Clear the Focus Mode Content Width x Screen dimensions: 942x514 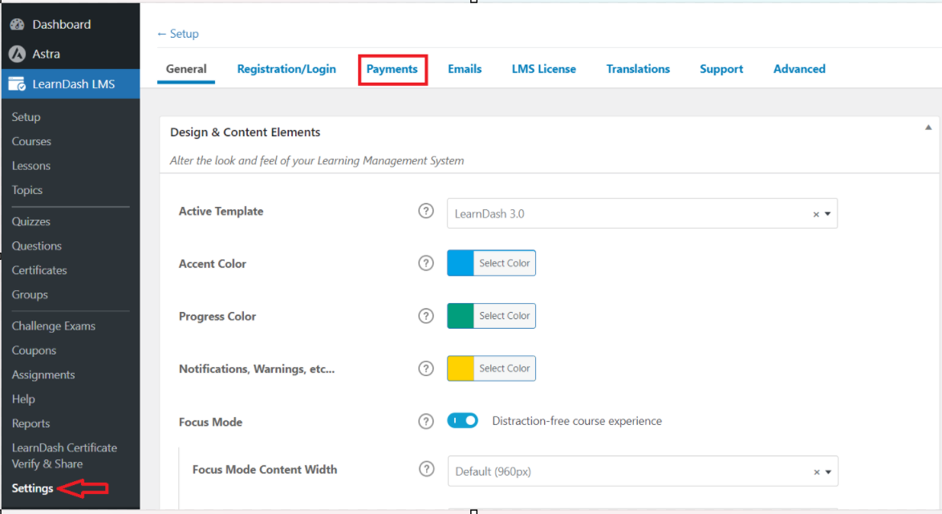(x=817, y=472)
